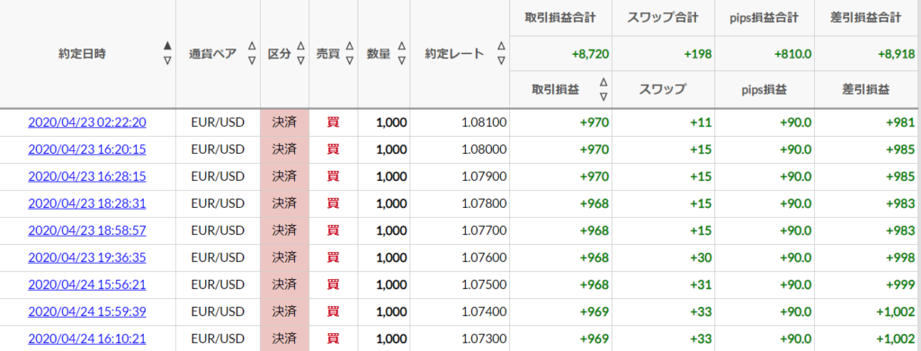Select swap value +31
The height and width of the screenshot is (351, 921).
701,284
